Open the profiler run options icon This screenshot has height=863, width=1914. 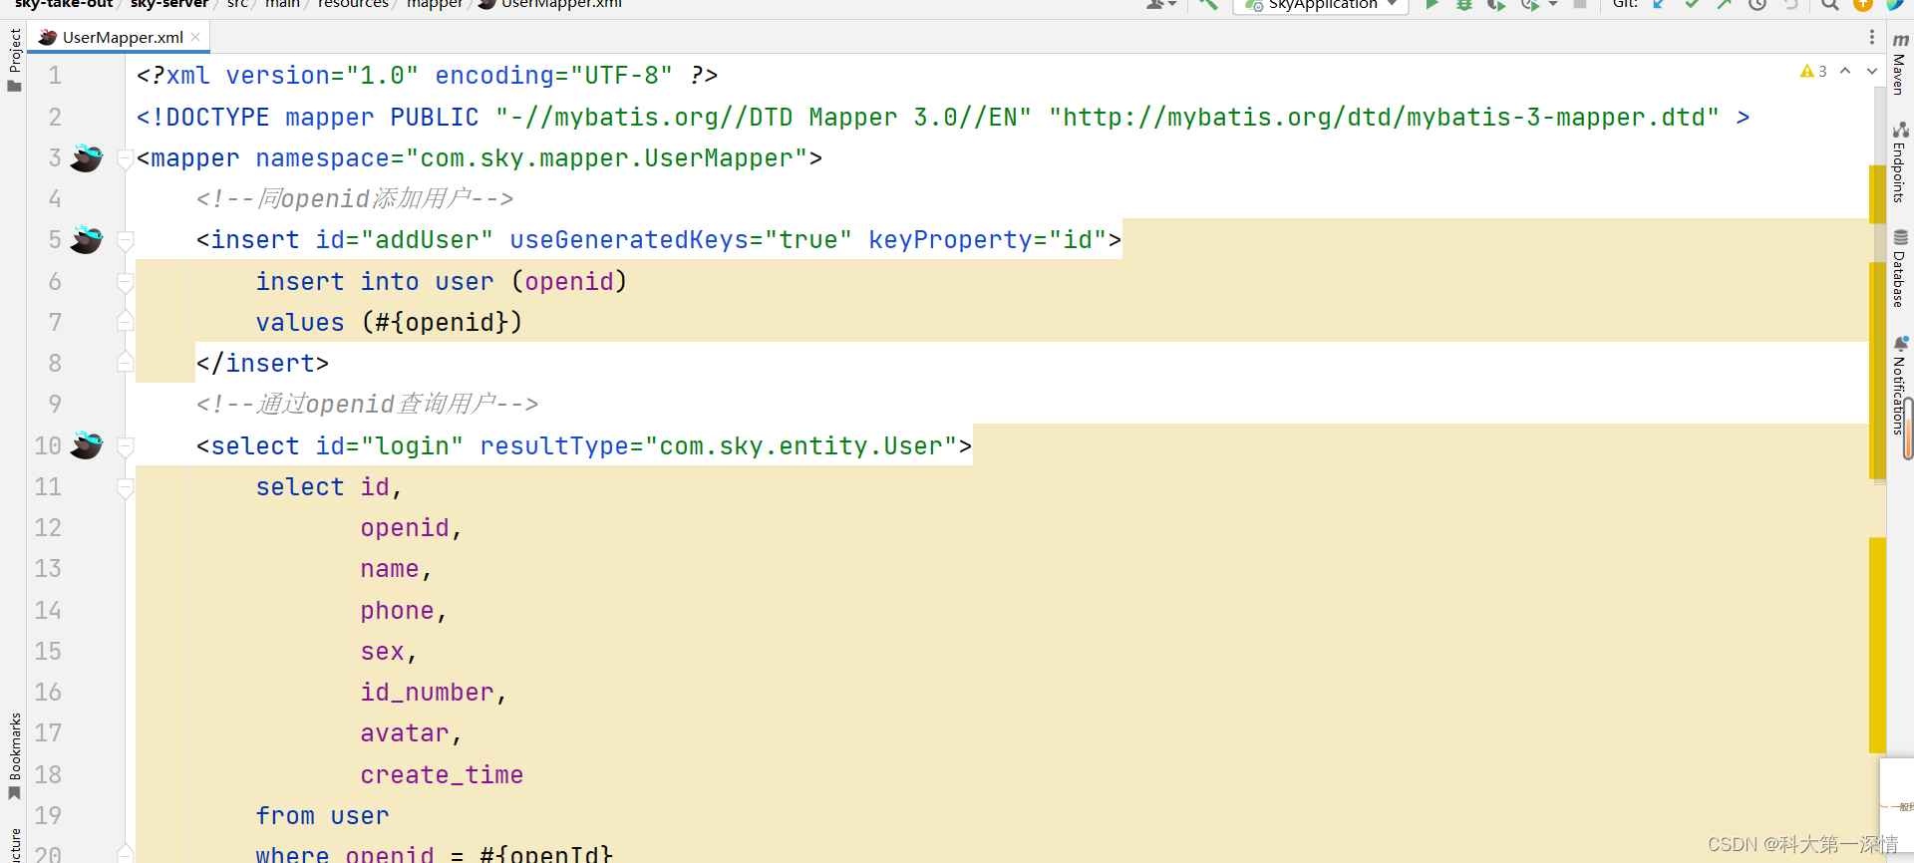[x=1530, y=5]
